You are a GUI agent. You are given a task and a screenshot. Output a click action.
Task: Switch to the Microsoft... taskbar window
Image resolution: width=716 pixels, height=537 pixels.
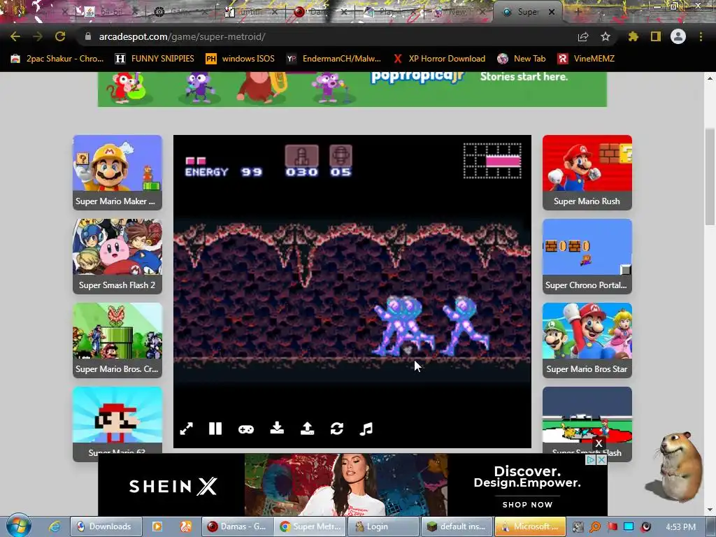click(x=530, y=527)
